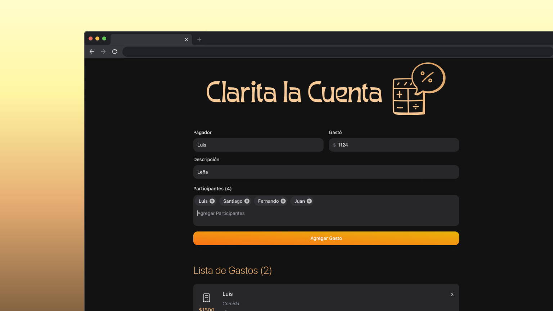Go back with the browser back arrow
The height and width of the screenshot is (311, 553).
pos(92,51)
